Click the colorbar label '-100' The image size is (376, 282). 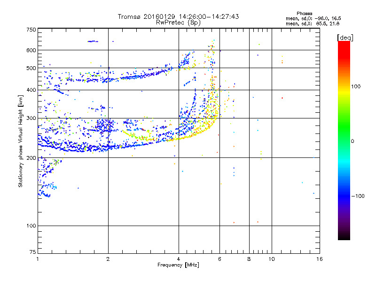coord(358,196)
